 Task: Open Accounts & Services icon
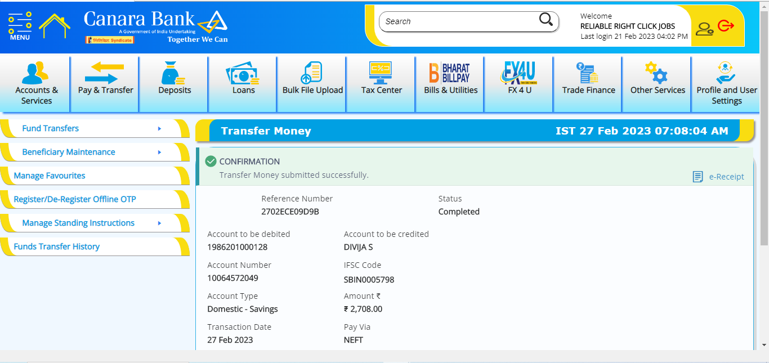click(x=36, y=72)
